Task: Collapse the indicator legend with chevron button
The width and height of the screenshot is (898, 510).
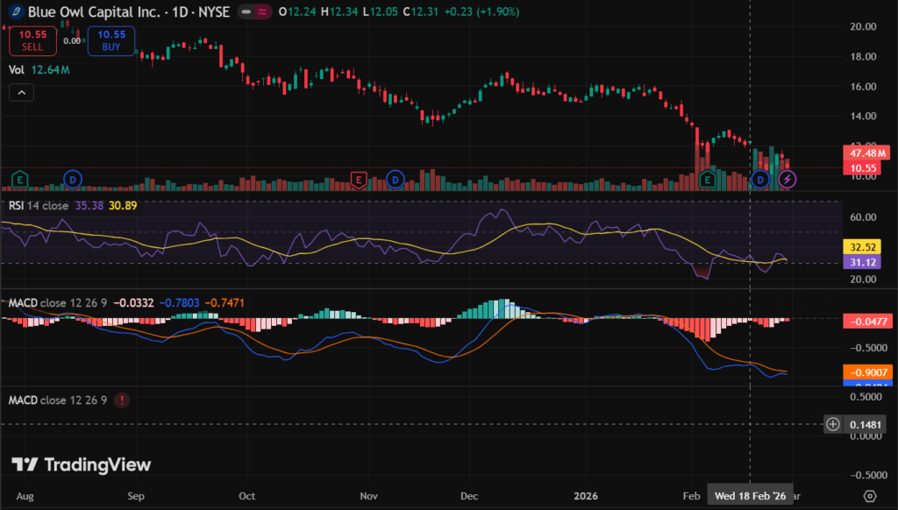Action: 22,92
